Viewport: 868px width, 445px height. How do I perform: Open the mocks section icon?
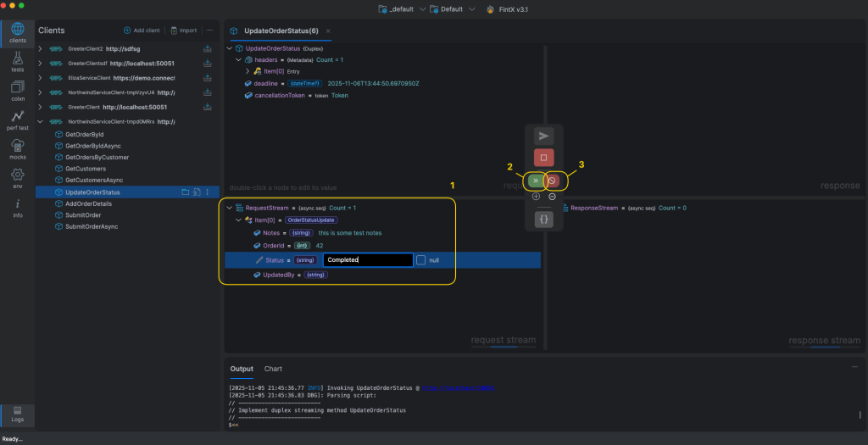(17, 148)
